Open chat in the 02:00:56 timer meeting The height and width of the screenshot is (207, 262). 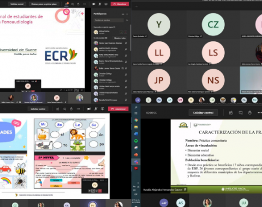[x=241, y=113]
